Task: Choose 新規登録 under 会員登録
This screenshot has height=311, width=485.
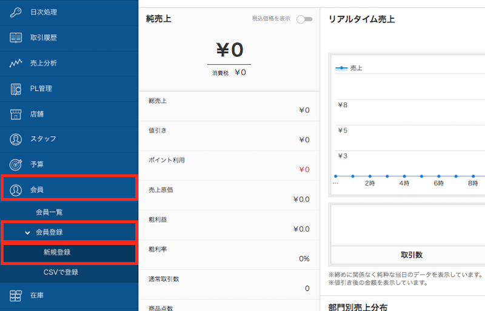Action: click(69, 252)
